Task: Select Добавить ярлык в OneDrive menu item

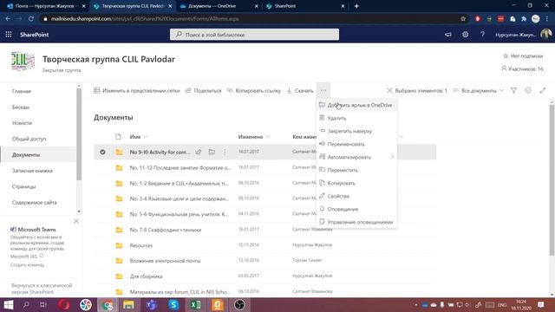Action: (x=356, y=105)
